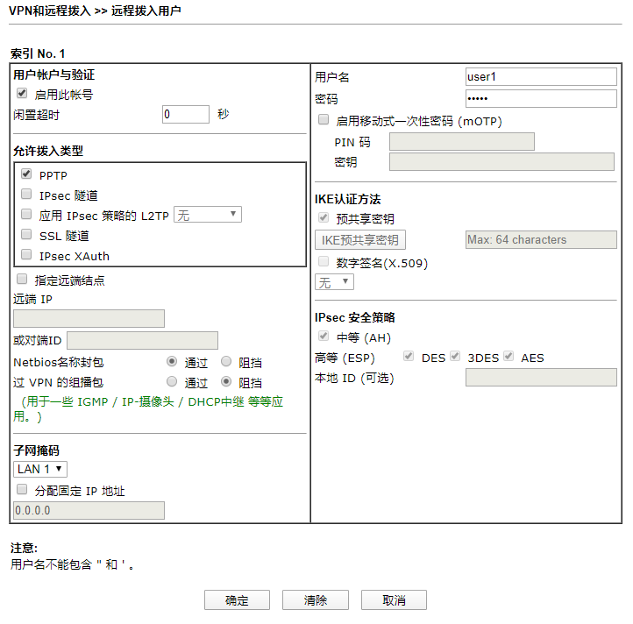Open the L2TP IPsec policy dropdown
This screenshot has width=633, height=624.
(208, 215)
